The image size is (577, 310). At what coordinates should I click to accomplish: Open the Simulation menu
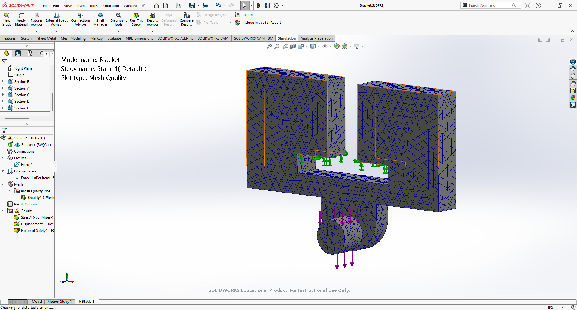pyautogui.click(x=111, y=6)
